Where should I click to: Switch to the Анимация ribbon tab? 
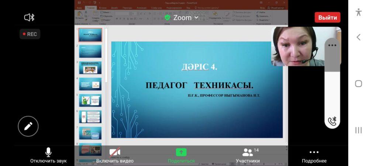tap(141, 8)
